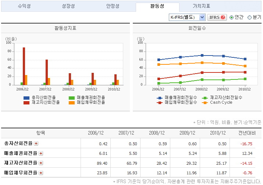
Task: Click the Cash Cycle legend marker
Action: click(205, 103)
